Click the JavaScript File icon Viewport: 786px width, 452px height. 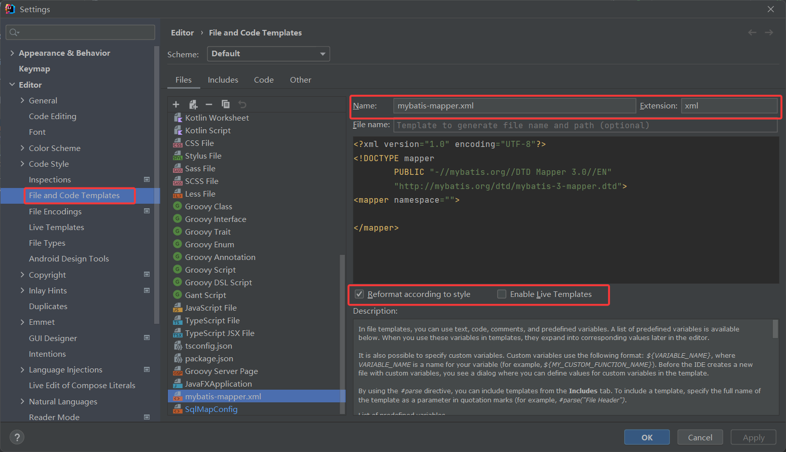177,308
